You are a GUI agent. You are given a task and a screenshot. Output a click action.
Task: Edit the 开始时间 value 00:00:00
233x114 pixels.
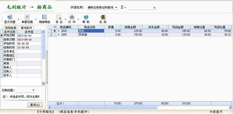29,44
